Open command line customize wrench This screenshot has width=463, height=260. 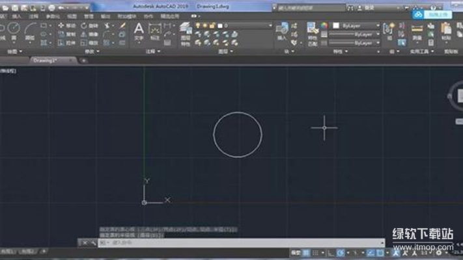coord(93,243)
